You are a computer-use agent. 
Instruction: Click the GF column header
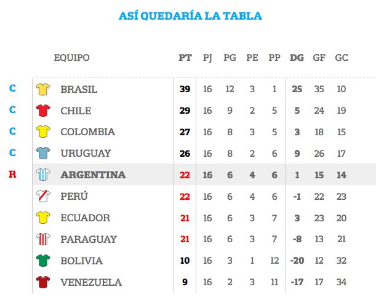tap(319, 58)
